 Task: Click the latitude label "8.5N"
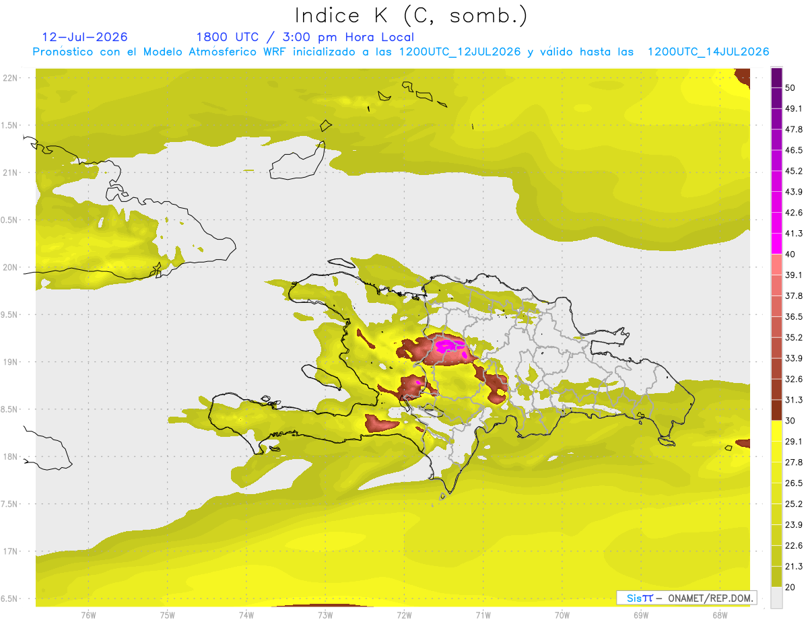coord(10,410)
